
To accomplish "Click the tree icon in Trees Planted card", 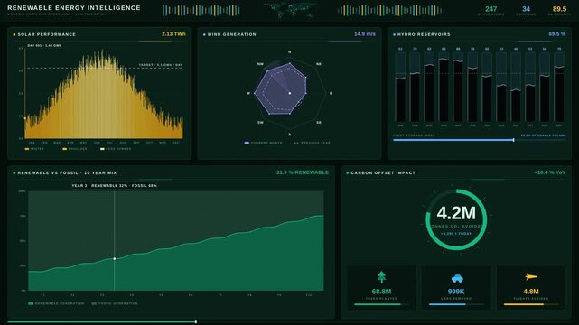I will [x=381, y=277].
